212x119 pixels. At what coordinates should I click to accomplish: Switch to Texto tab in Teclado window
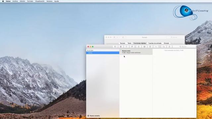click(x=130, y=43)
